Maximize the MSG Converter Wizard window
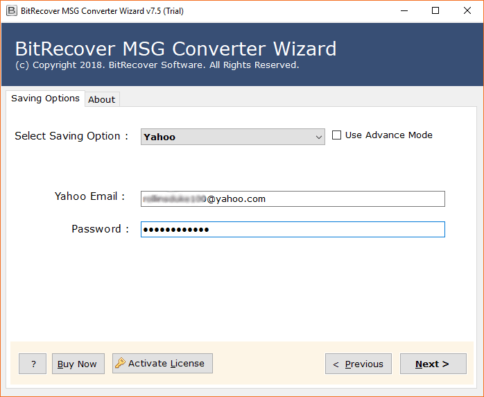 (435, 11)
